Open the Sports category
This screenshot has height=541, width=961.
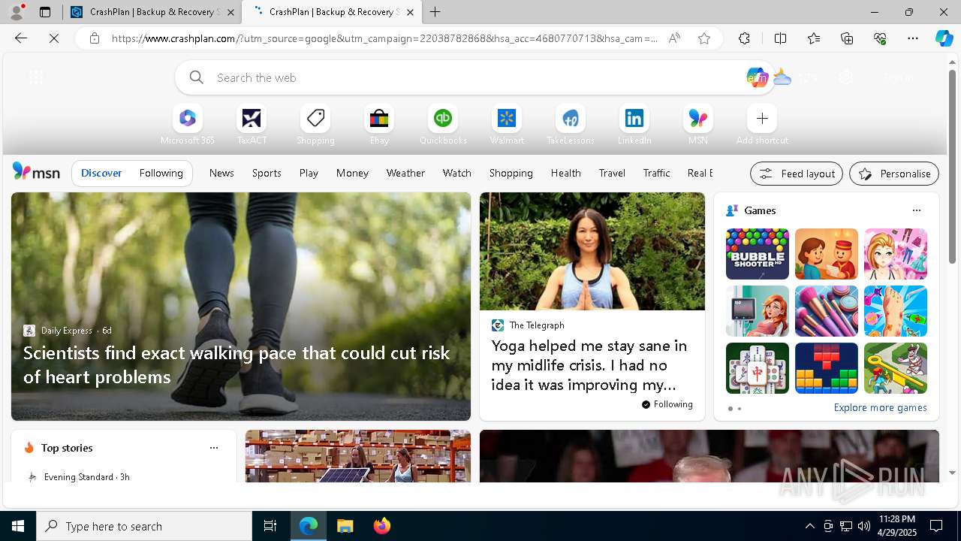pos(267,173)
